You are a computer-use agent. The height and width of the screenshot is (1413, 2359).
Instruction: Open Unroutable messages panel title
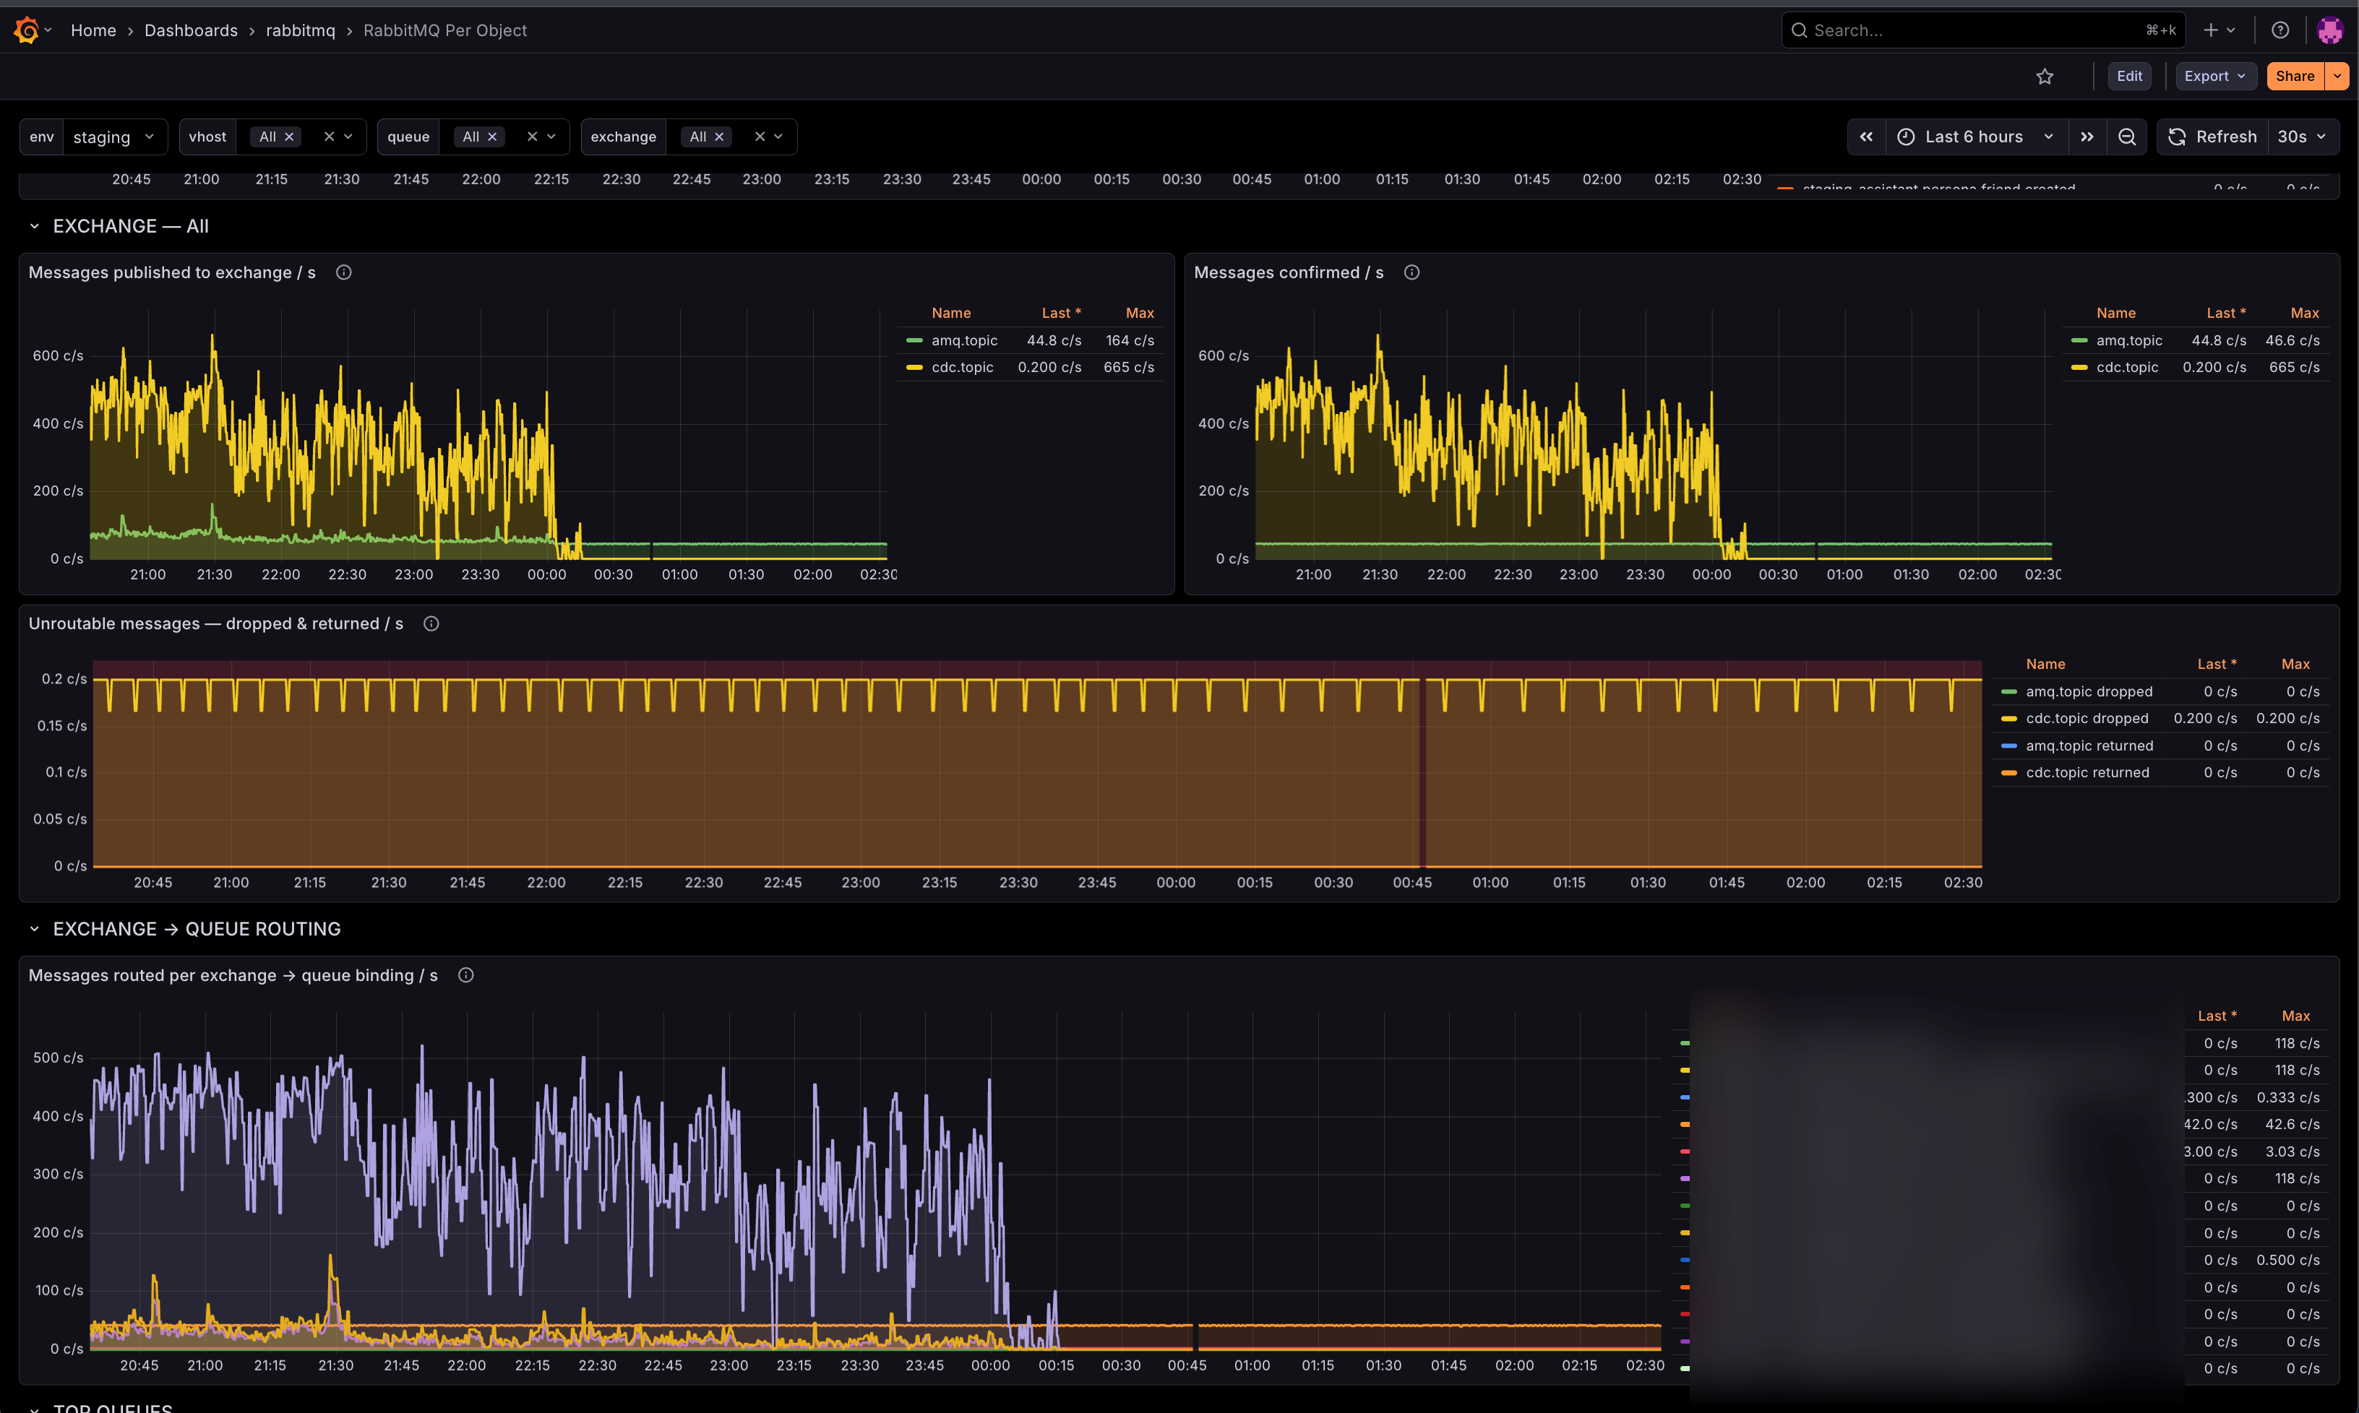point(216,623)
